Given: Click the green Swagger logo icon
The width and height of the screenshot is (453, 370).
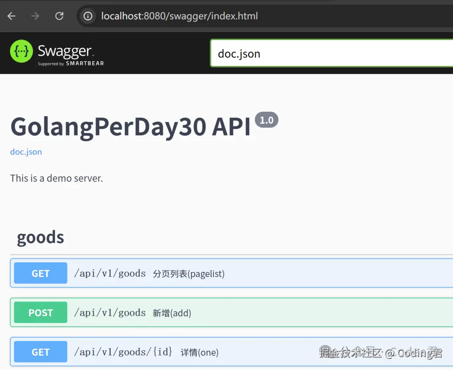Looking at the screenshot, I should (x=21, y=51).
